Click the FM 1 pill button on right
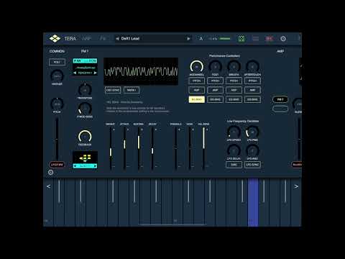The height and width of the screenshot is (259, 345). point(280,99)
